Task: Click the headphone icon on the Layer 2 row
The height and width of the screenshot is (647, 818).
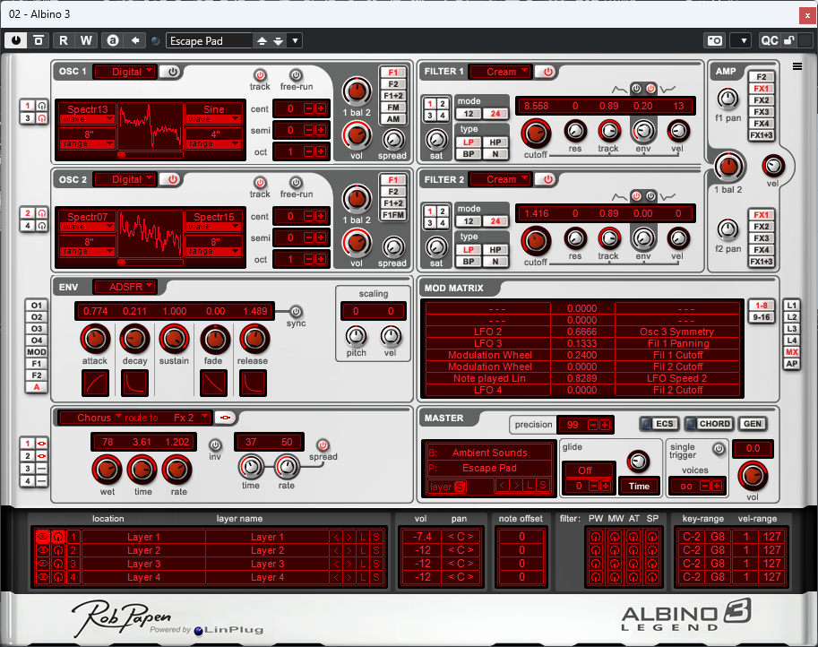Action: tap(58, 550)
